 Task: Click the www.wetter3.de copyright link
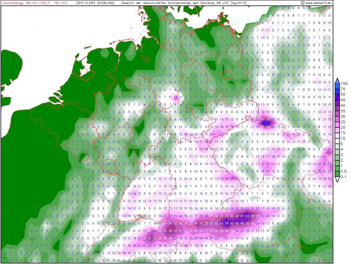[316, 3]
